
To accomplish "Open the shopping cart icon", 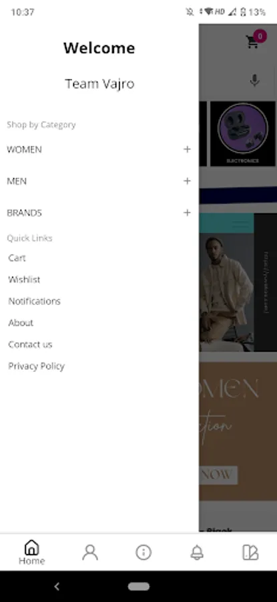I will coord(254,41).
